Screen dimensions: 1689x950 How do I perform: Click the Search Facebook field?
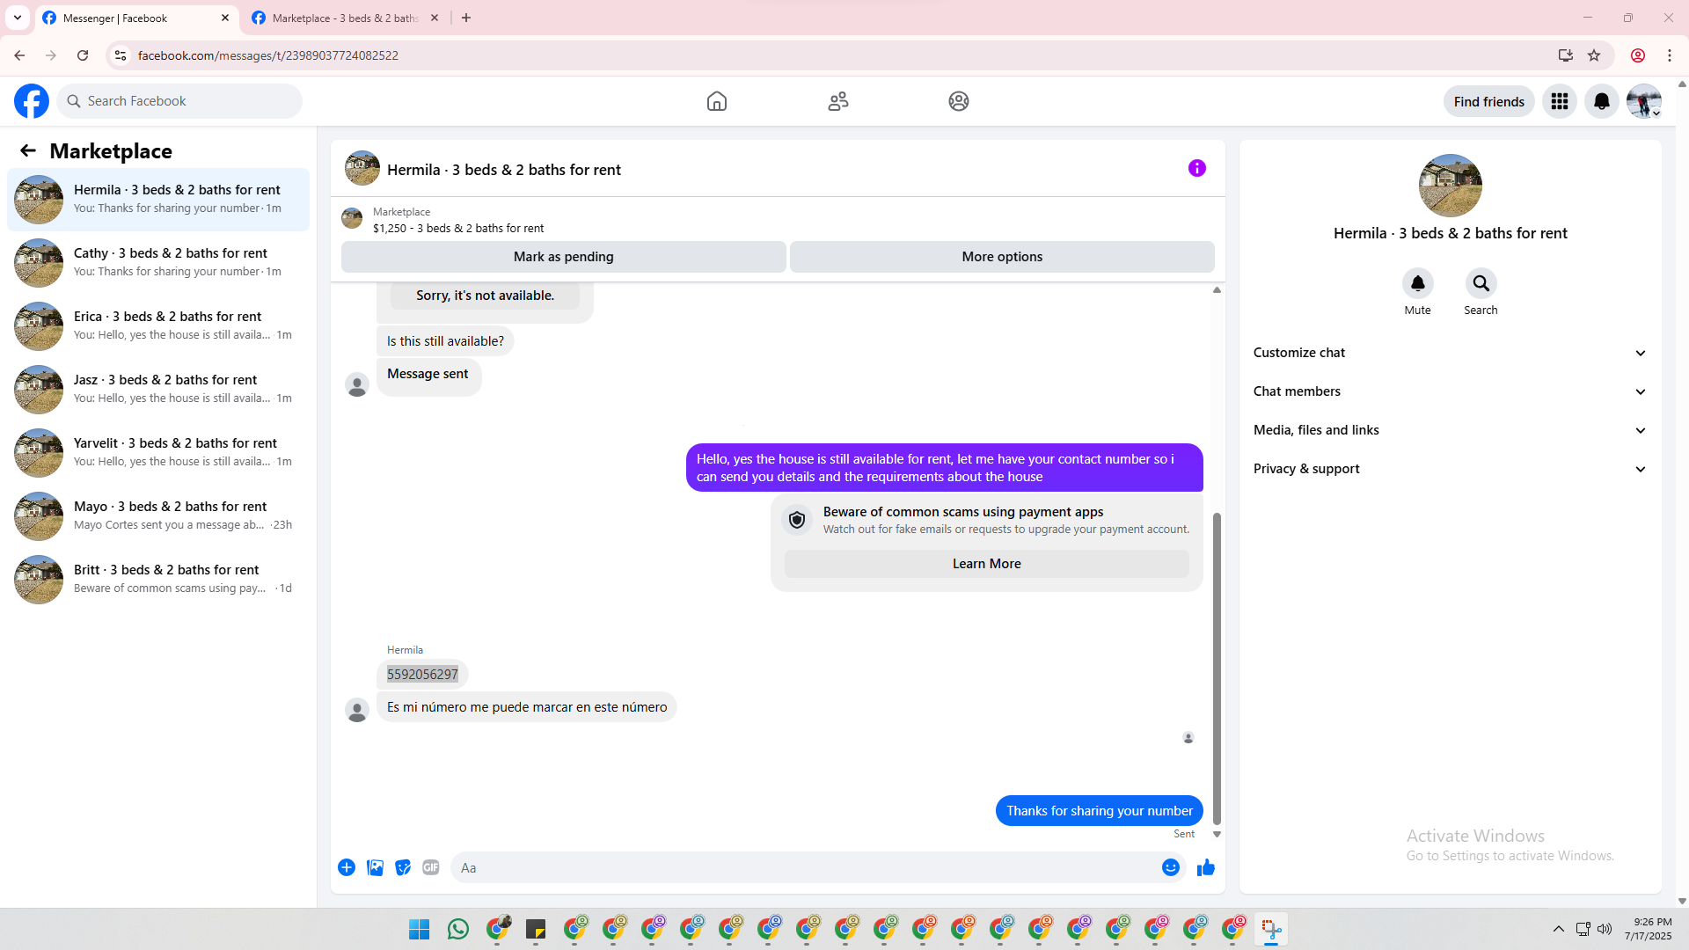coord(179,101)
